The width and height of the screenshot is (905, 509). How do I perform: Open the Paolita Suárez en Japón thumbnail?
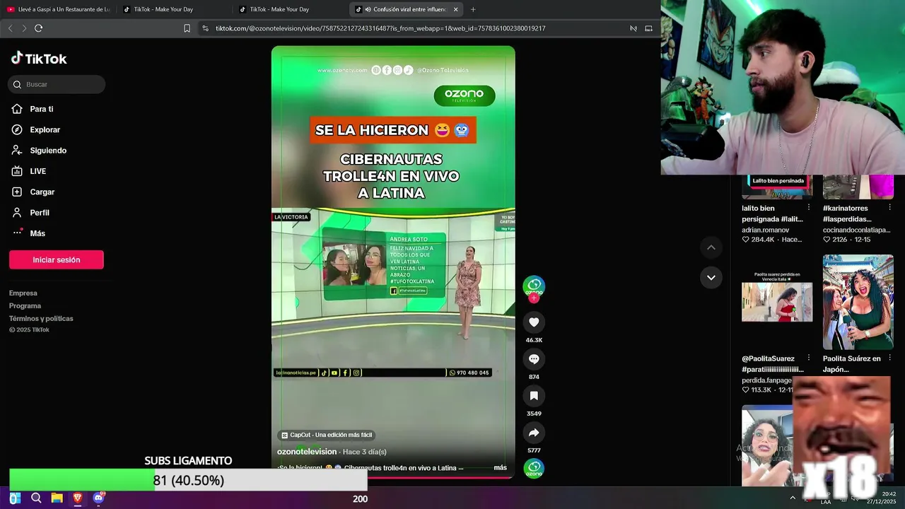858,302
